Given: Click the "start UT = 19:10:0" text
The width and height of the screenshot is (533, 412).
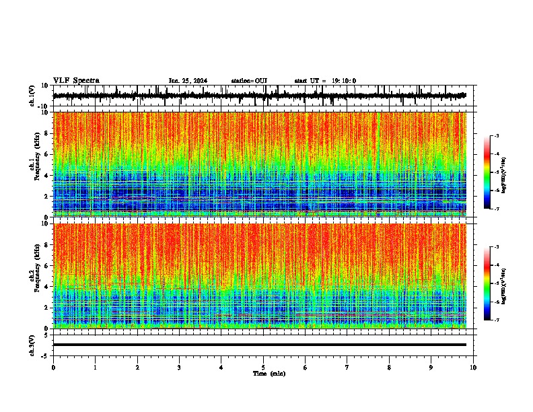Looking at the screenshot, I should pos(325,81).
